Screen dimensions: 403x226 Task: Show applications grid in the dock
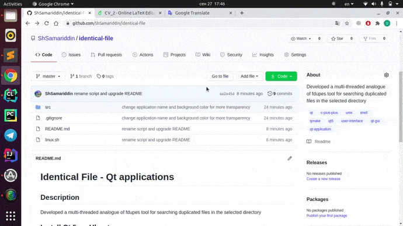pyautogui.click(x=11, y=216)
